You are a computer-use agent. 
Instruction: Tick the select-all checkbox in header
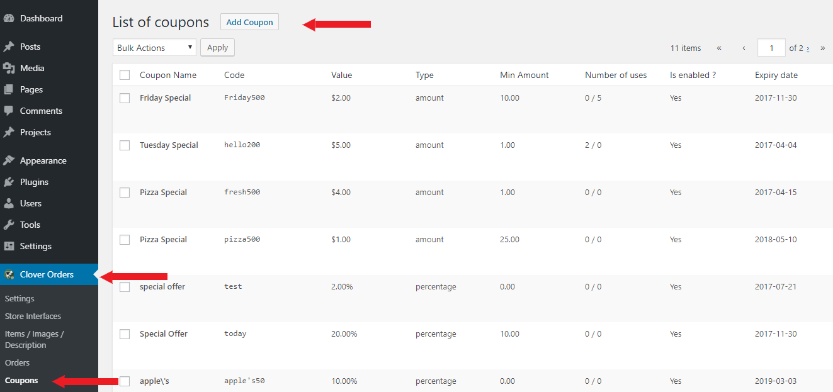click(125, 75)
